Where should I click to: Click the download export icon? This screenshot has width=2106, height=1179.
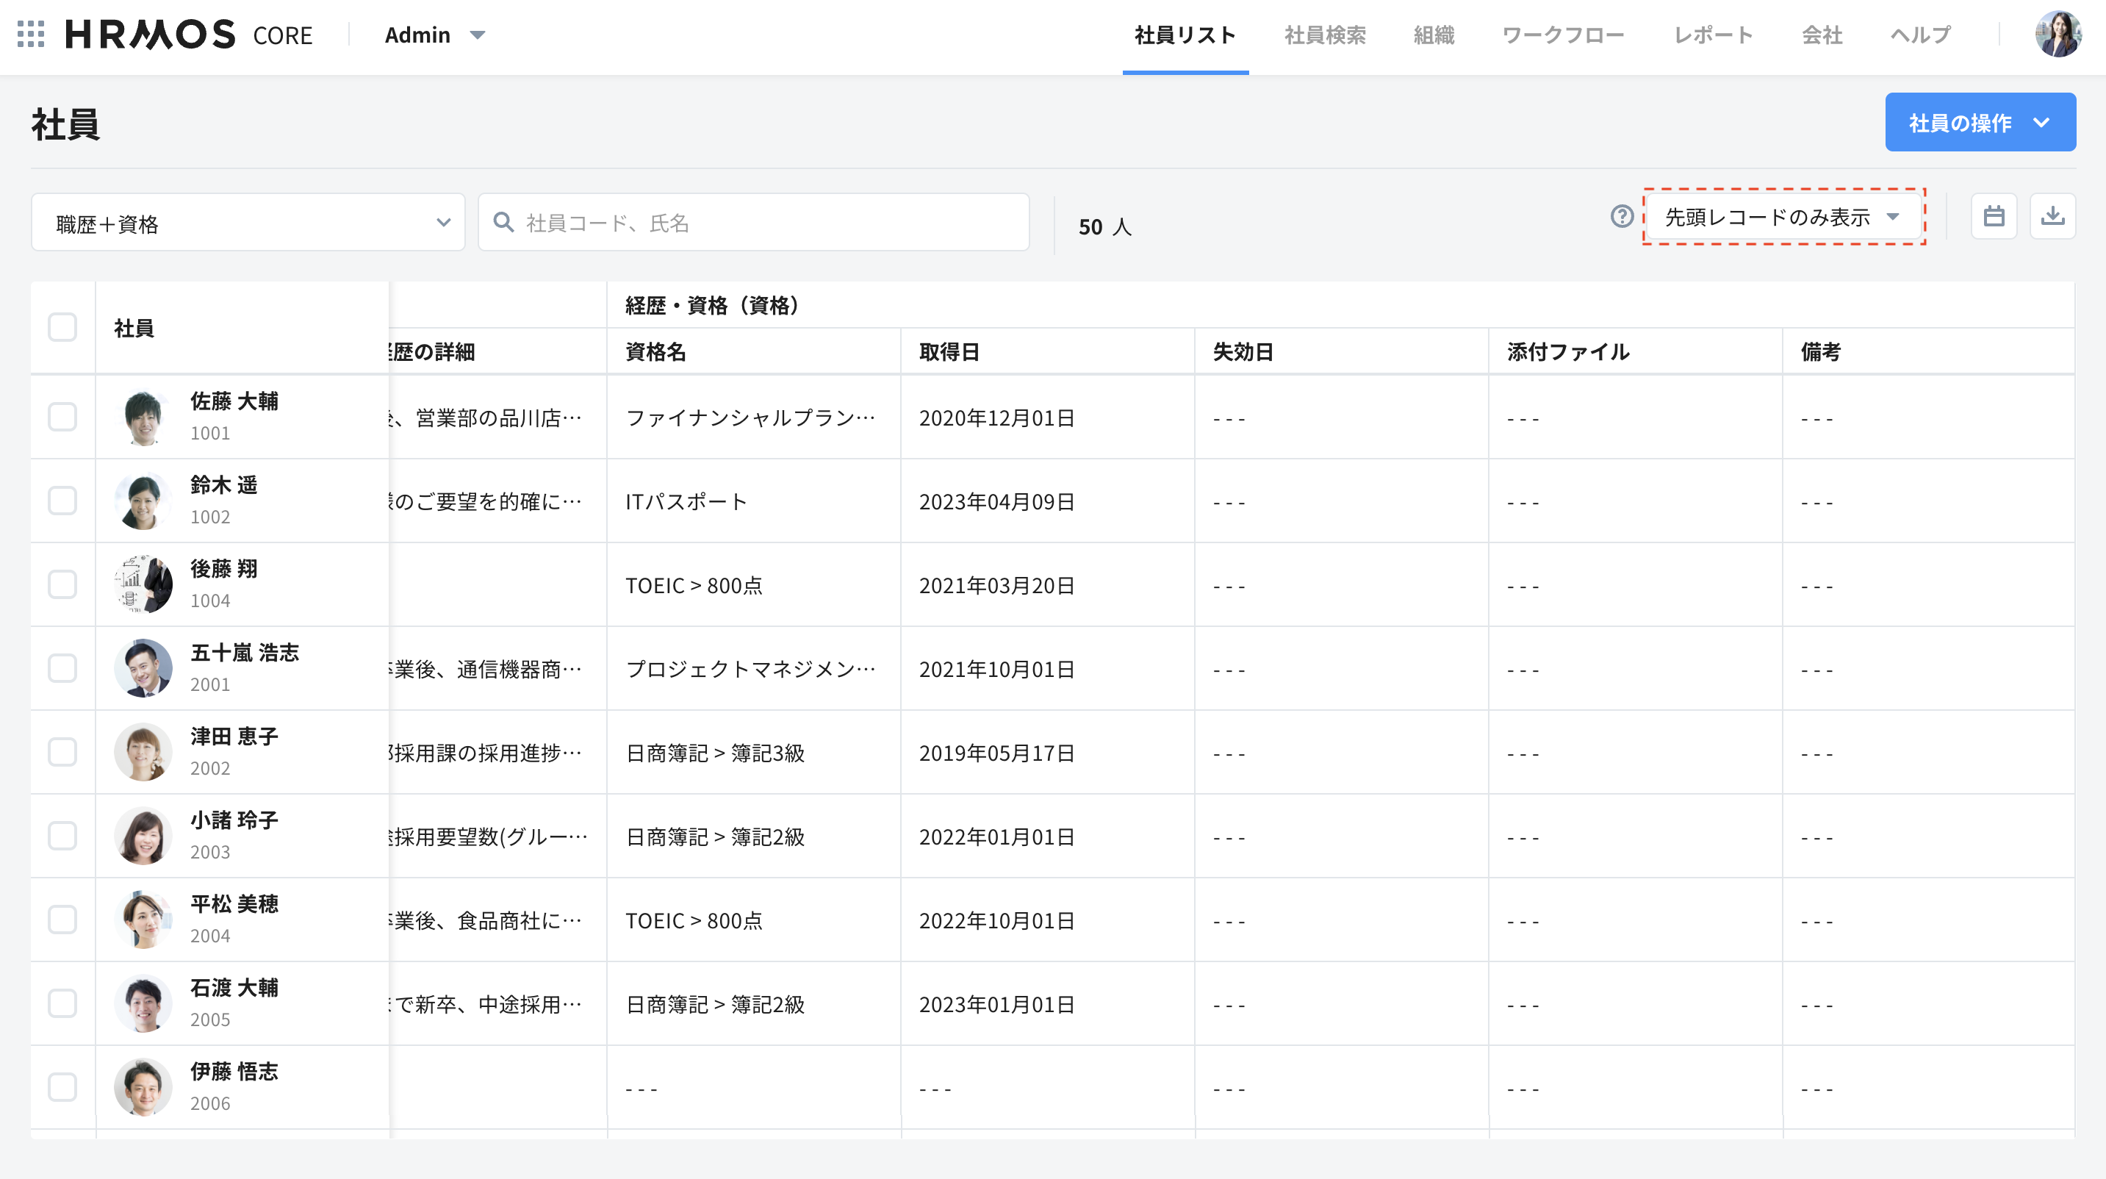[x=2052, y=216]
